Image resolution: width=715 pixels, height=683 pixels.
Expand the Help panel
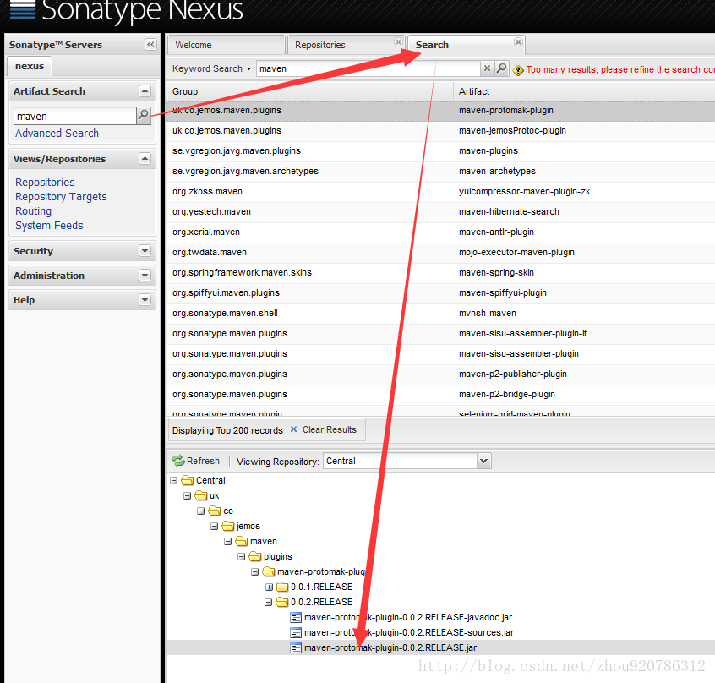click(145, 300)
